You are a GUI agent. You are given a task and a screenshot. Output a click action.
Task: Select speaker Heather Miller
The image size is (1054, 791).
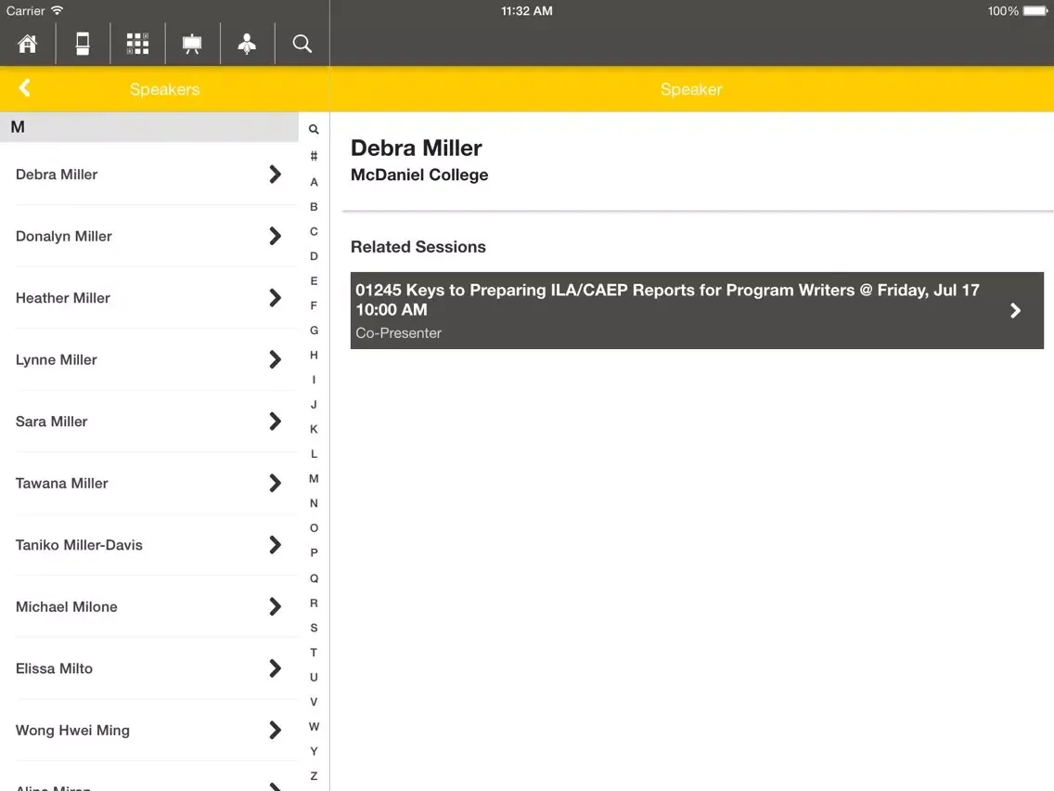pyautogui.click(x=149, y=298)
